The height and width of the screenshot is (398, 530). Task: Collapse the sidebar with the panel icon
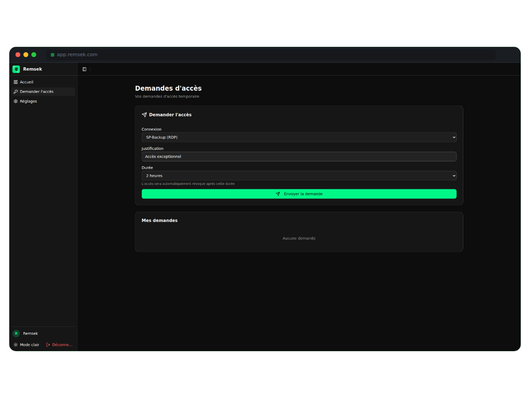pos(84,69)
